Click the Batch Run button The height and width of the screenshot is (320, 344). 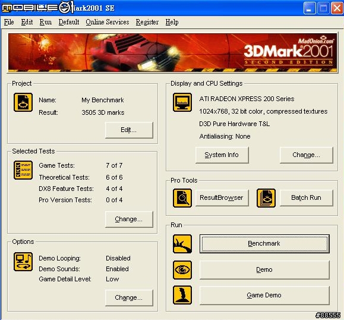[x=306, y=198]
